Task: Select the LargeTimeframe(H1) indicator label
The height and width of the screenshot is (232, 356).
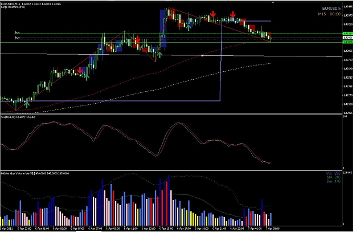Action: (13, 7)
